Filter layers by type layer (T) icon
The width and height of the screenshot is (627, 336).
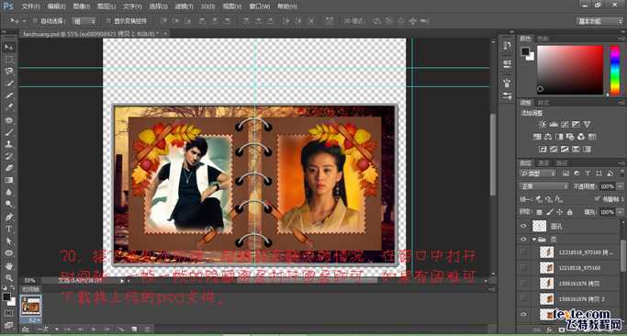[x=588, y=174]
